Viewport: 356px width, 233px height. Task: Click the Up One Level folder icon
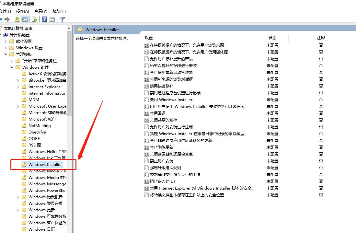[17, 19]
